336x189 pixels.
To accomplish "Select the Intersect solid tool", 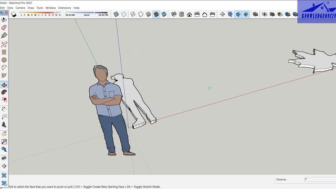I will (265, 14).
